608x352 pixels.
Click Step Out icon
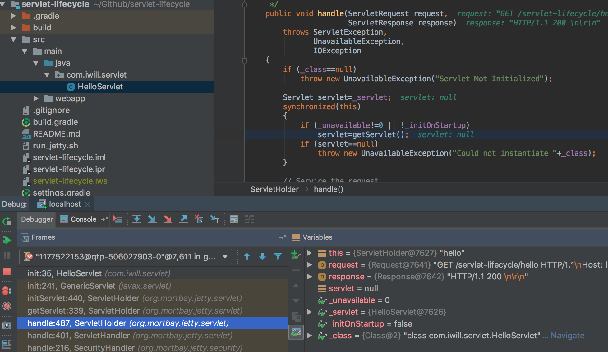tap(183, 219)
